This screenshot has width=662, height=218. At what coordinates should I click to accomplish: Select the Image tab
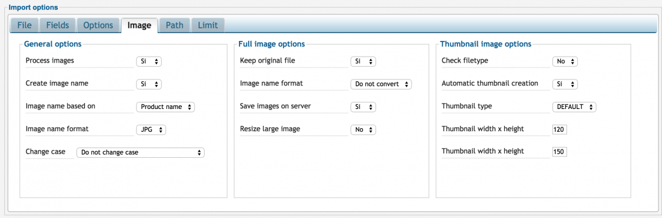coord(140,25)
